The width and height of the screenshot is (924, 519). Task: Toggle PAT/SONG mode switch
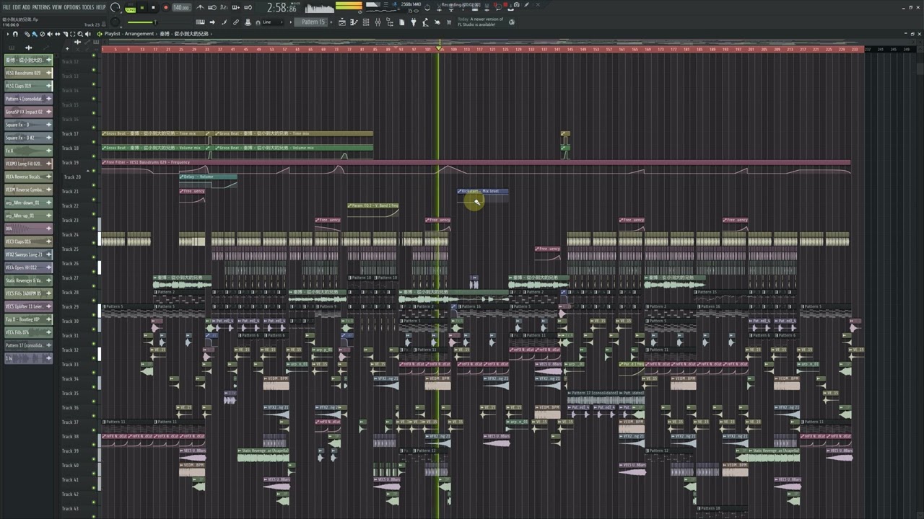130,8
